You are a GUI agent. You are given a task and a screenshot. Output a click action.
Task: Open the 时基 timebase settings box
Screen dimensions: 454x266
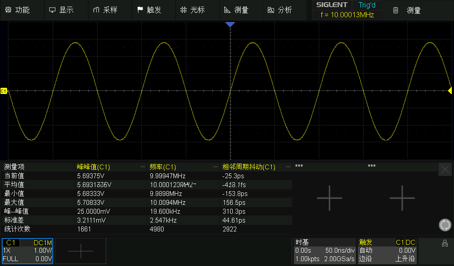coord(325,251)
